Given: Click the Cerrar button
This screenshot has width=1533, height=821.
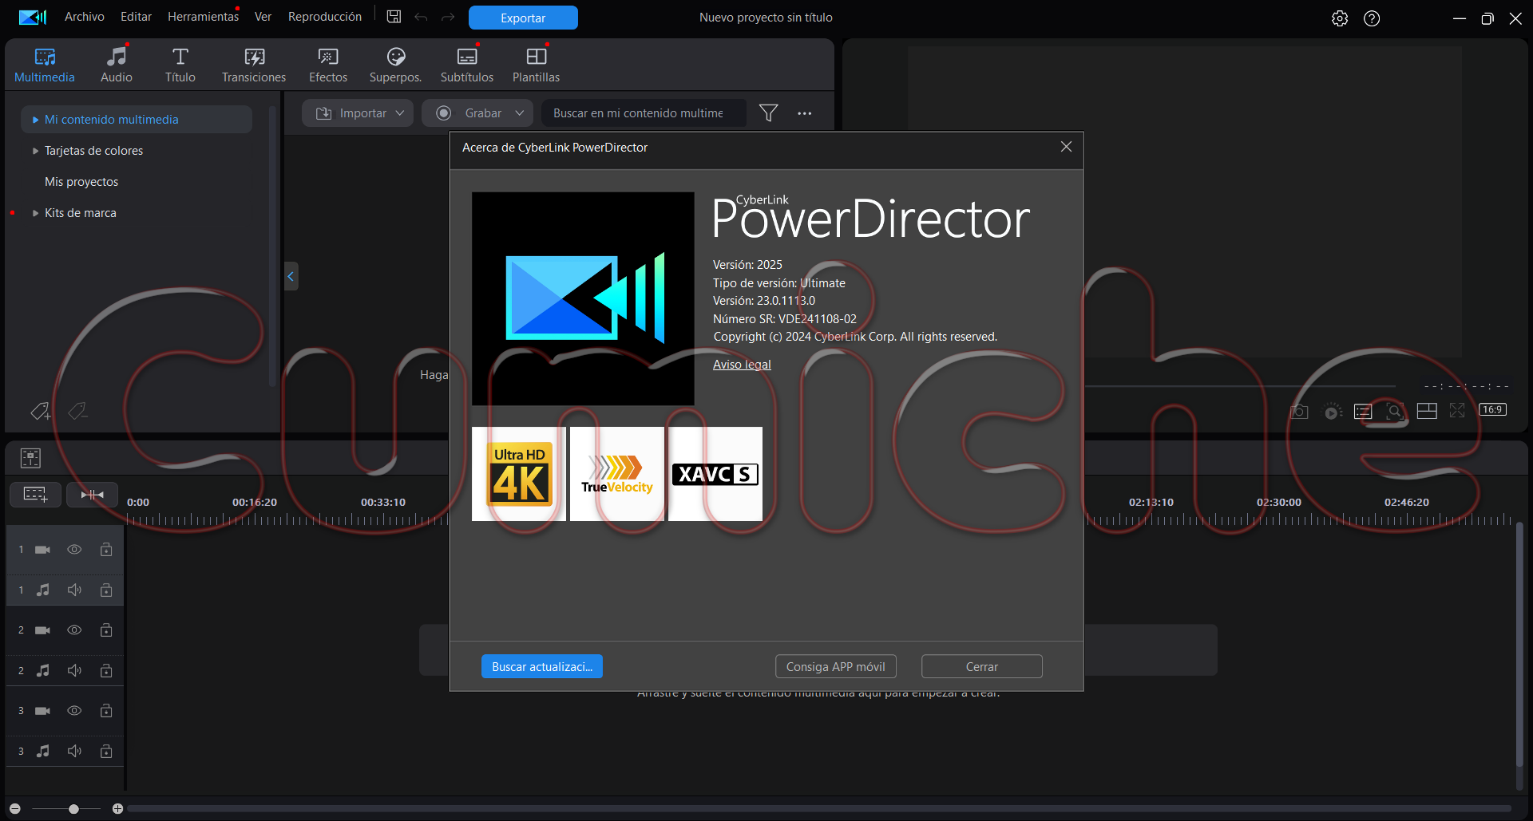Looking at the screenshot, I should click(x=982, y=667).
